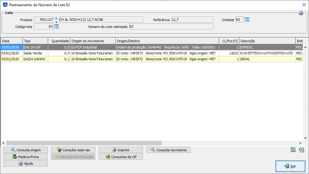The height and width of the screenshot is (174, 309).
Task: Click the horizontal scrollbar left arrow
Action: click(x=3, y=143)
